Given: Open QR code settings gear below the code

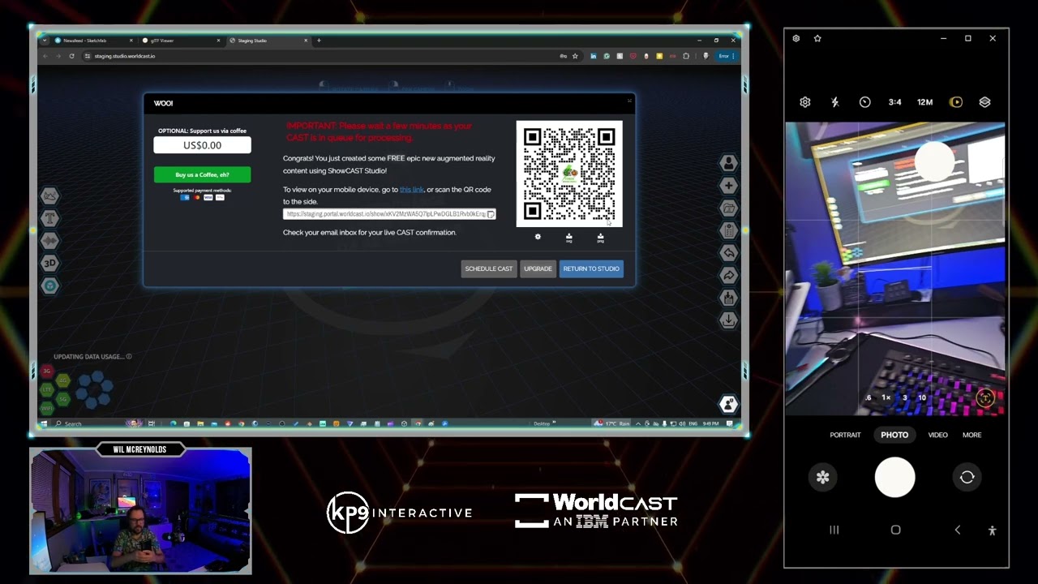Looking at the screenshot, I should pyautogui.click(x=538, y=237).
